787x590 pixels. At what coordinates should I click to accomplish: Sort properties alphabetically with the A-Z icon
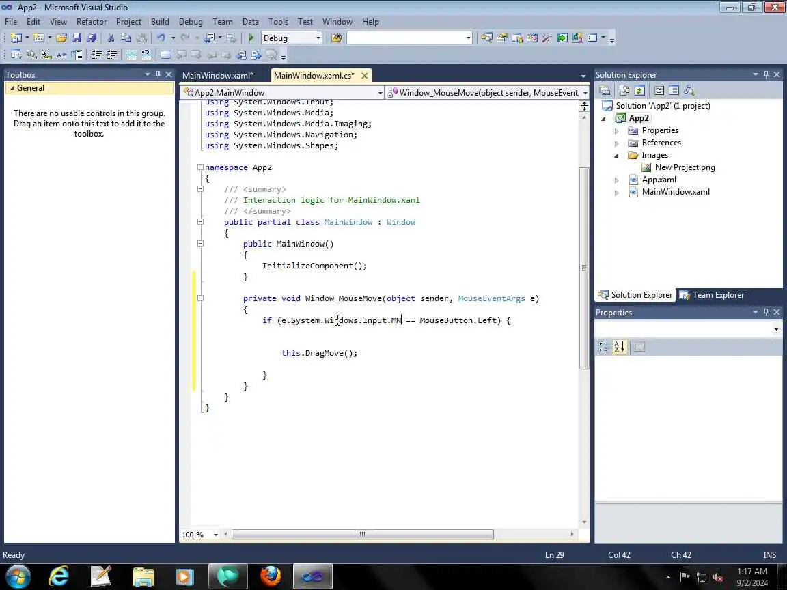[620, 347]
